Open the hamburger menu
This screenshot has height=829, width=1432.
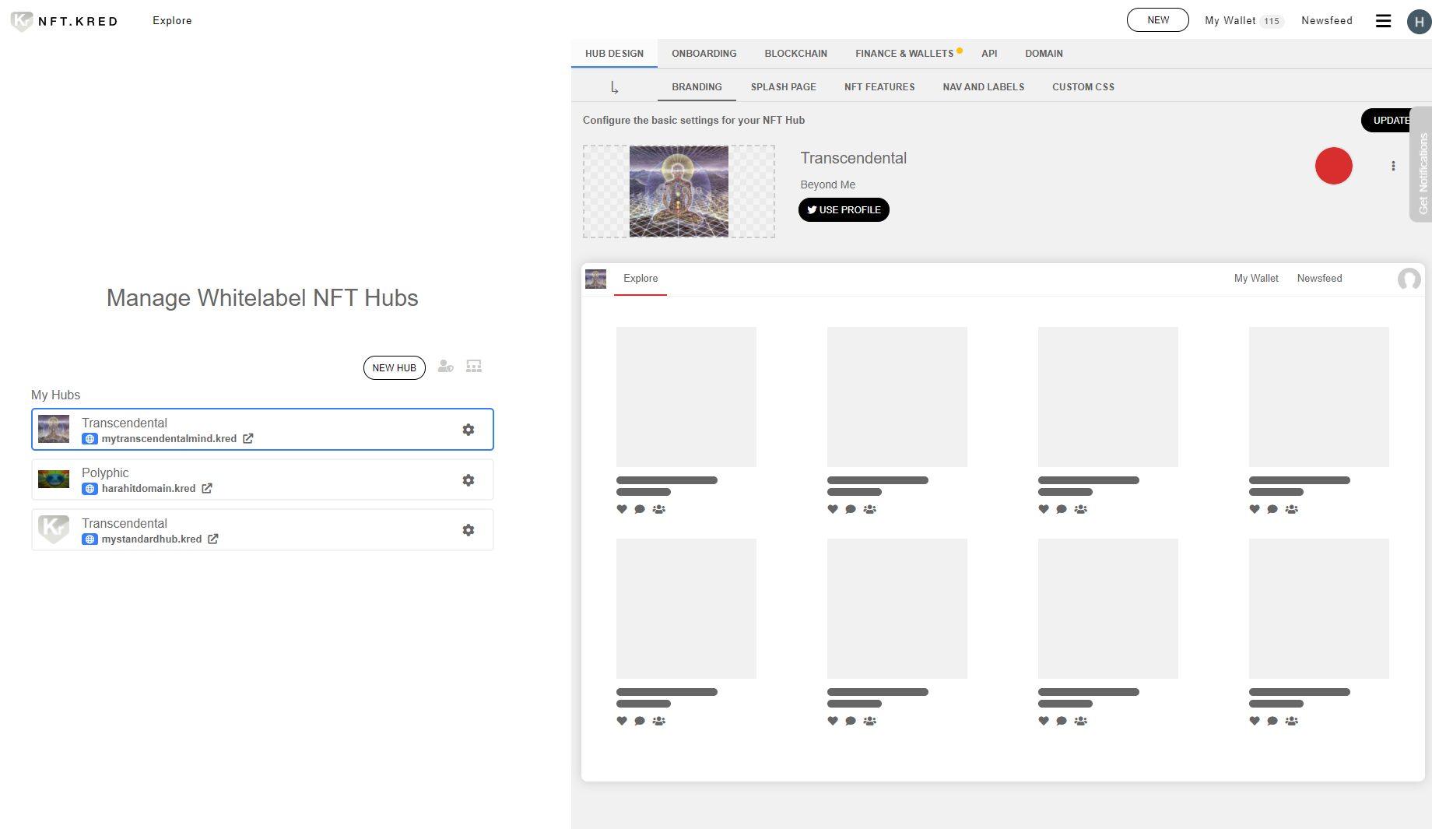point(1383,21)
